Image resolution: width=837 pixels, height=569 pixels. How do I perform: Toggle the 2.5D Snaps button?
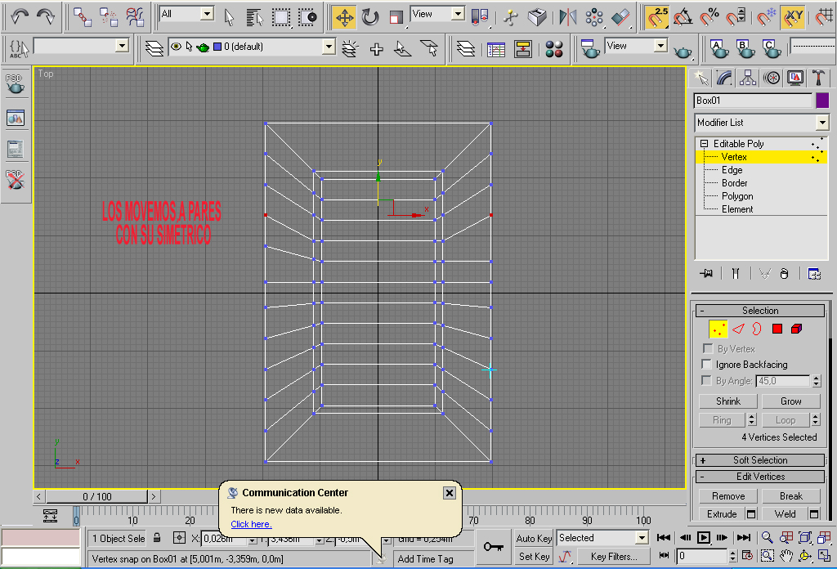(656, 16)
